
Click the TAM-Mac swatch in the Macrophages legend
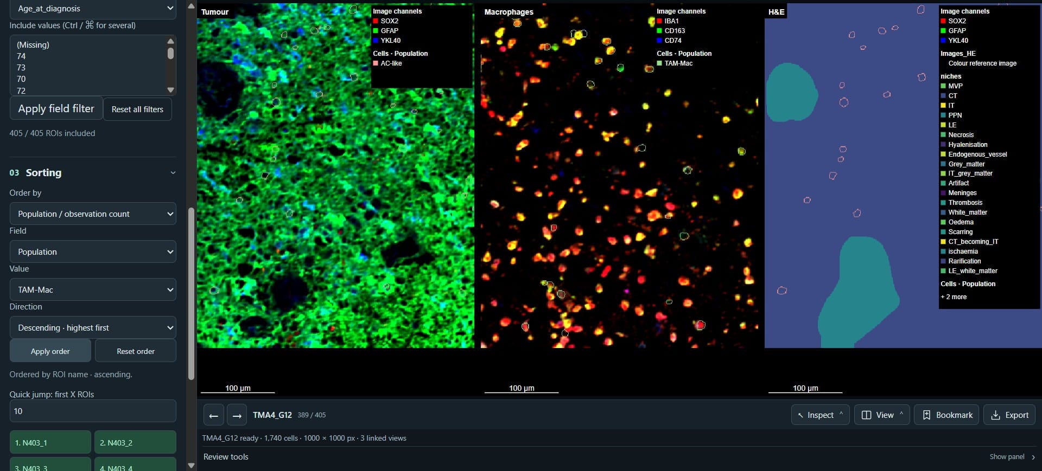pos(659,63)
